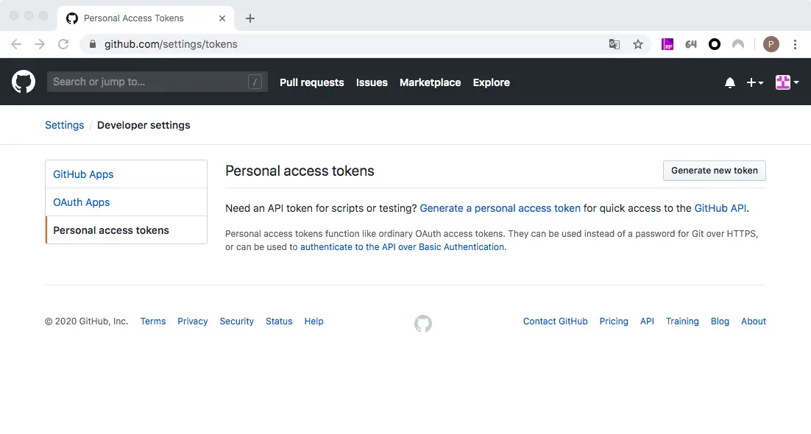Select OAuth Apps in sidebar
Screen dimensions: 811x434
pos(126,202)
